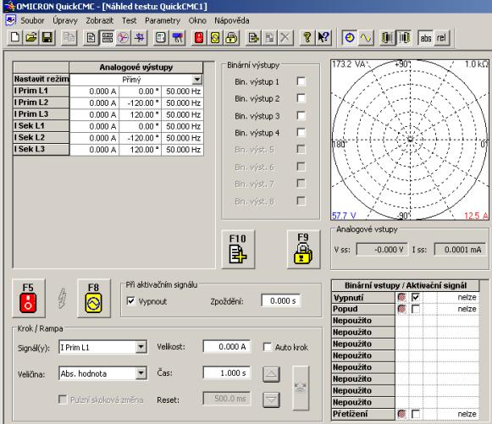
Task: Click the Zpoždění time input field
Action: click(x=281, y=301)
